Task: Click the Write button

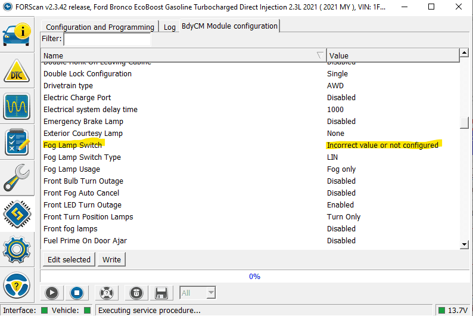Action: [x=111, y=259]
